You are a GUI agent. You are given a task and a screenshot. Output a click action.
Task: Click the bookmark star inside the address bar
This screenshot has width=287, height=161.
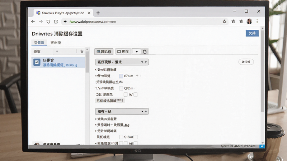225,21
